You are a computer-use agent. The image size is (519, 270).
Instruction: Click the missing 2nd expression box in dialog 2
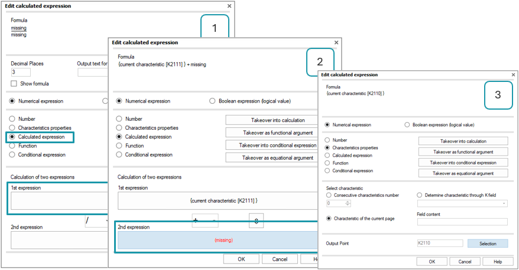coord(218,240)
